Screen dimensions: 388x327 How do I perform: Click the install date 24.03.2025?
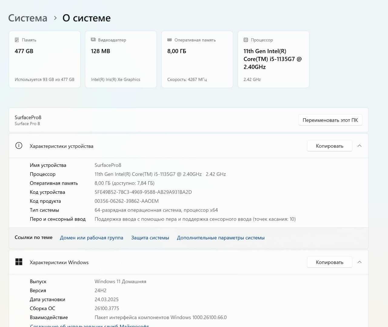point(106,299)
